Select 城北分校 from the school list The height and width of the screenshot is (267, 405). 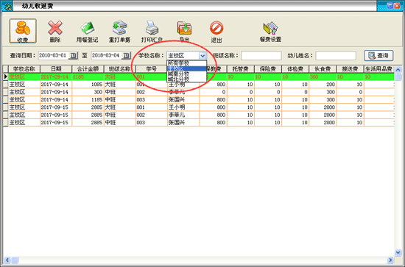tap(186, 79)
